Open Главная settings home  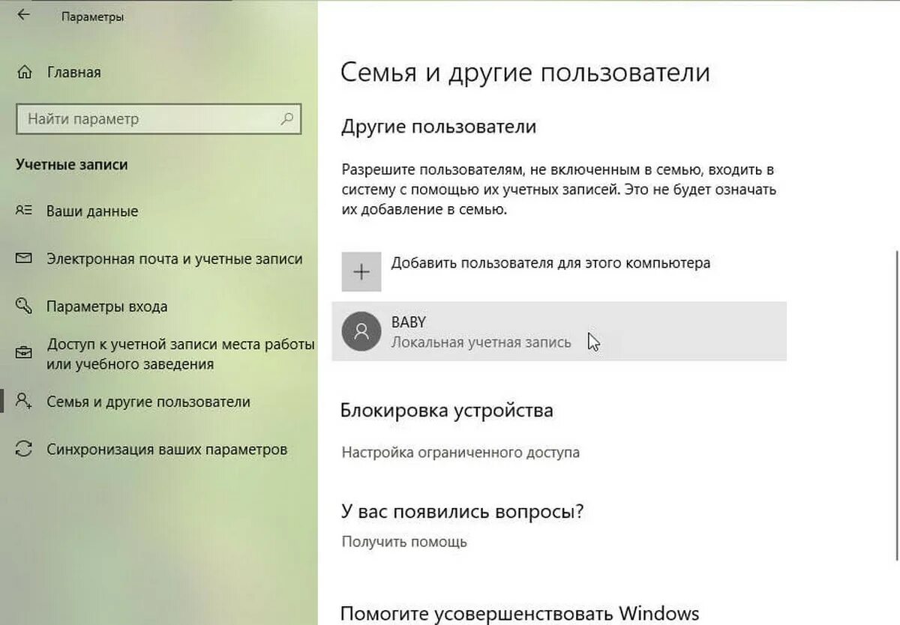pyautogui.click(x=73, y=73)
